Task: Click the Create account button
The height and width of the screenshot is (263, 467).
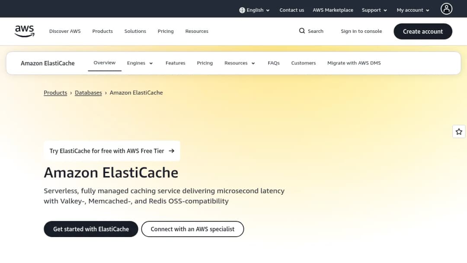Action: [422, 32]
